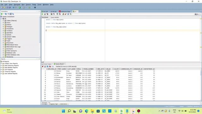202x114 pixels.
Task: Open the Windows Start menu
Action: (x=63, y=111)
